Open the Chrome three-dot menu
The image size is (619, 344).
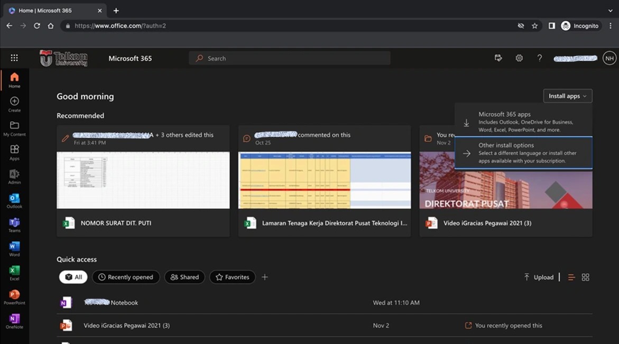pyautogui.click(x=611, y=26)
